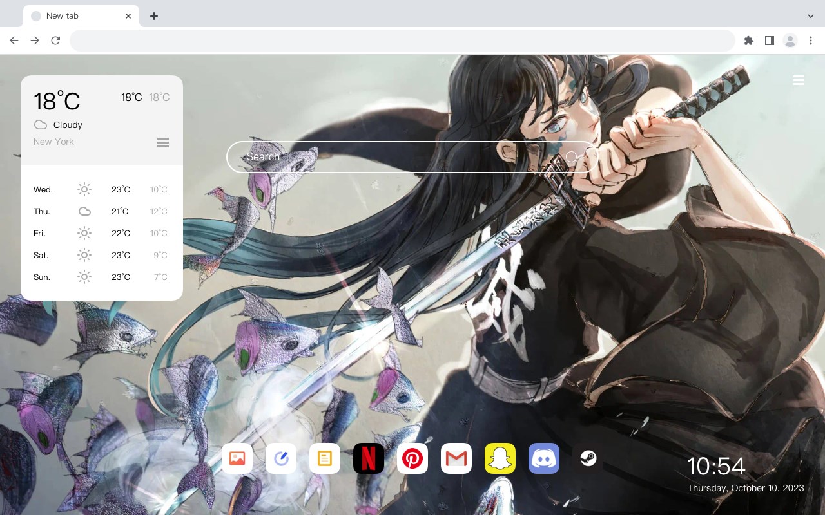This screenshot has height=515, width=825.
Task: Go back in browser history
Action: point(14,41)
